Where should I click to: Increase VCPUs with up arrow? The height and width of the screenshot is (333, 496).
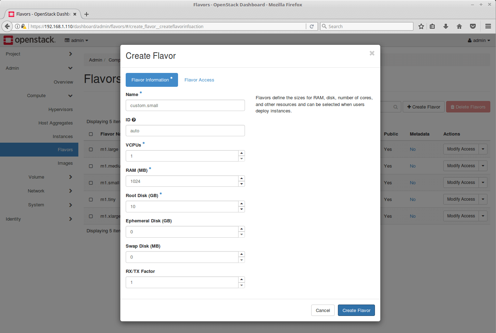click(x=241, y=153)
